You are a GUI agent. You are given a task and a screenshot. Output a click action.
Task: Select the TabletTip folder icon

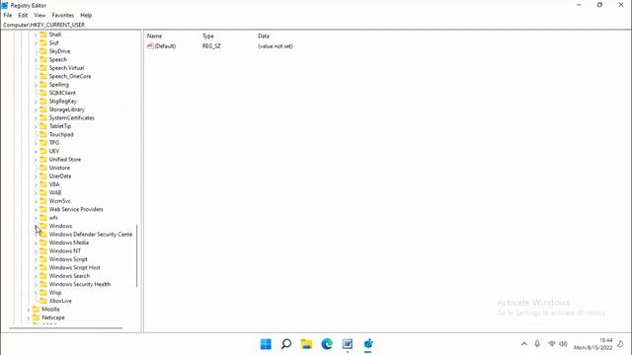(43, 126)
